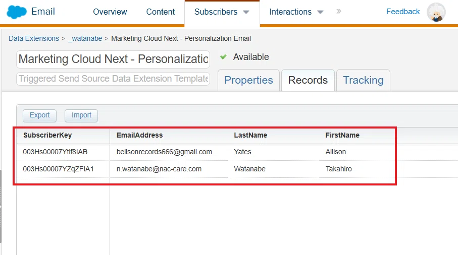458x255 pixels.
Task: Click the FirstName column header
Action: click(342, 135)
